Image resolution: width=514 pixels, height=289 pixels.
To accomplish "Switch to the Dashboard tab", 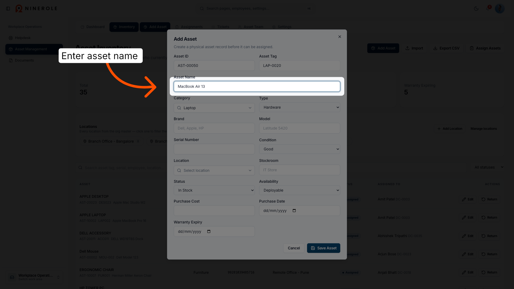I will 93,27.
